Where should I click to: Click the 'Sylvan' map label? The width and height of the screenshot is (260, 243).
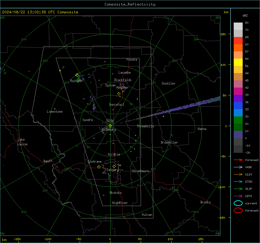click(110, 85)
